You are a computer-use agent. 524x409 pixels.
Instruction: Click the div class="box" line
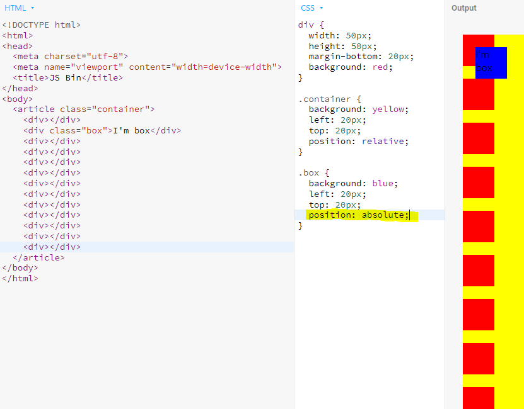[102, 130]
